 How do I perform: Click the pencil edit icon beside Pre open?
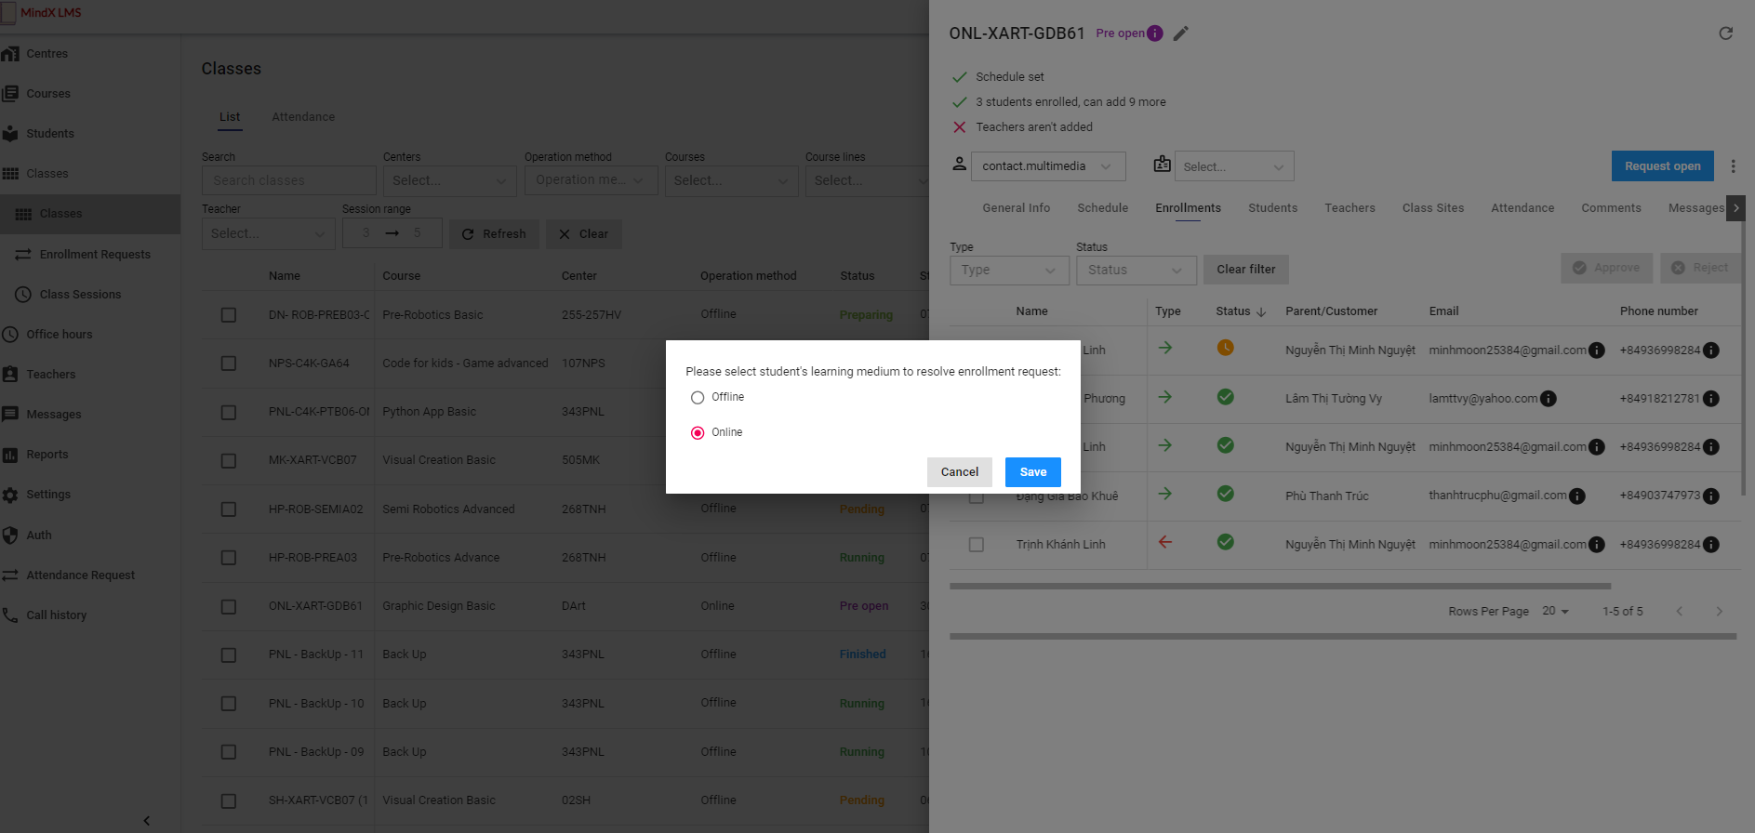point(1180,33)
